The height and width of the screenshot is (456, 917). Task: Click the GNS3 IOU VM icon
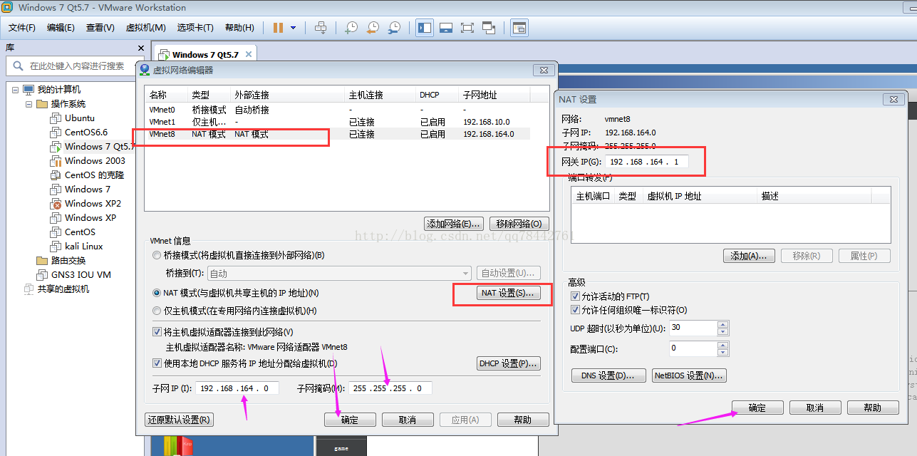point(42,275)
